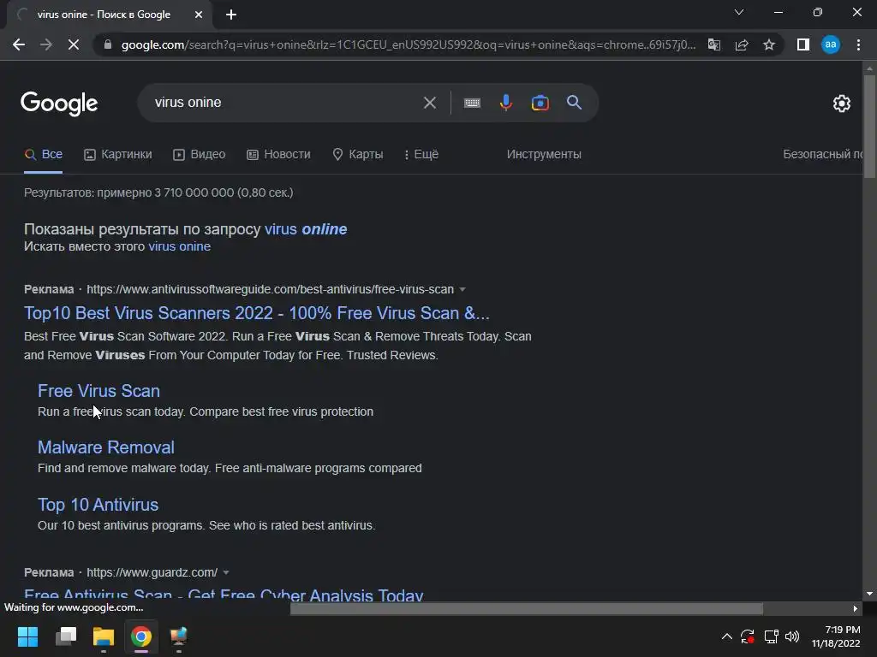Image resolution: width=877 pixels, height=657 pixels.
Task: Open the Инструменты search tools
Action: click(544, 154)
